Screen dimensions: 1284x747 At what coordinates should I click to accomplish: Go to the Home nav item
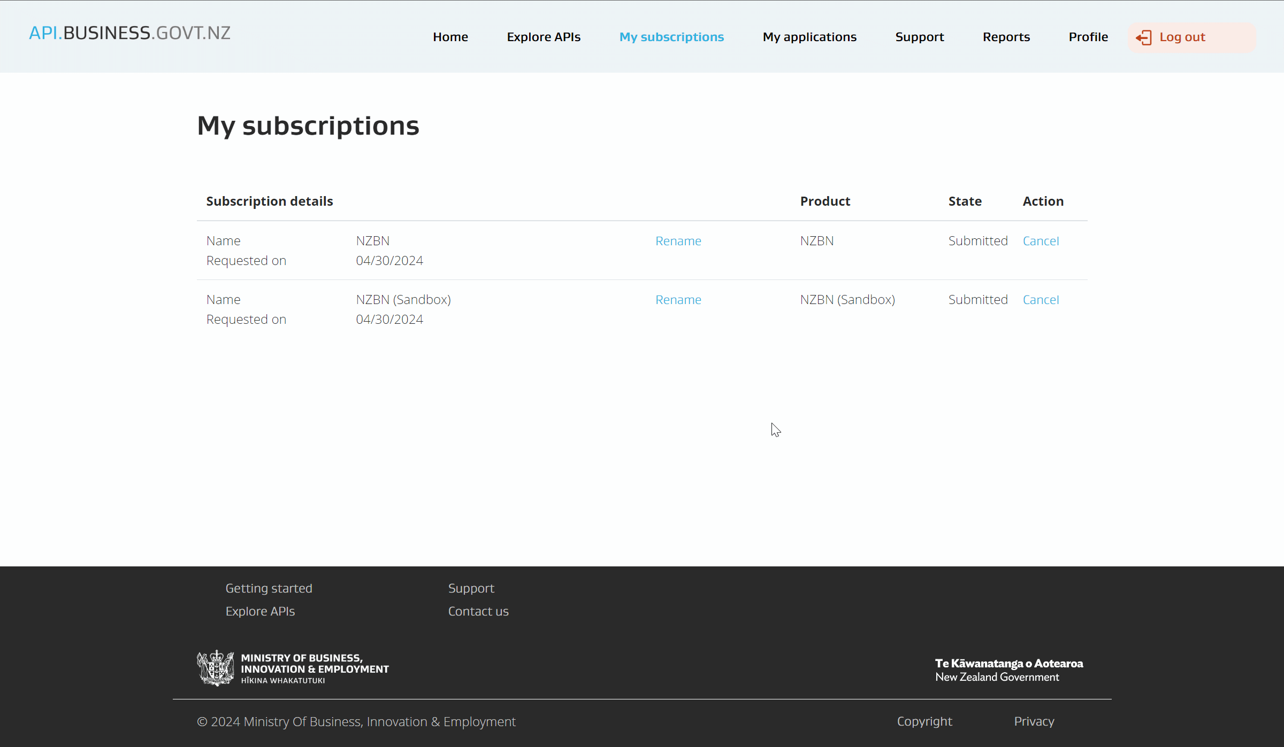click(450, 37)
